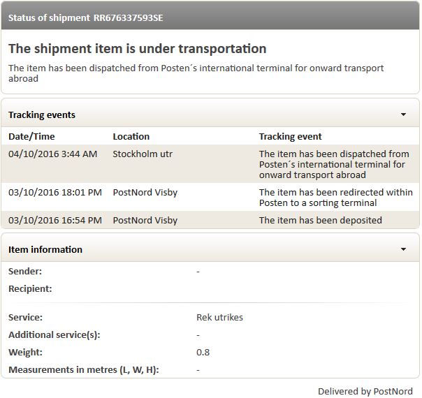Click the Location column header
Image resolution: width=422 pixels, height=398 pixels.
[x=131, y=136]
